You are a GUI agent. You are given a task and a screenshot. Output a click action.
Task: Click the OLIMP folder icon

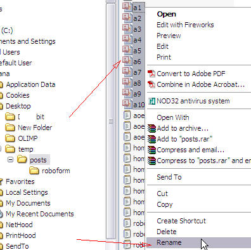[x=10, y=138]
